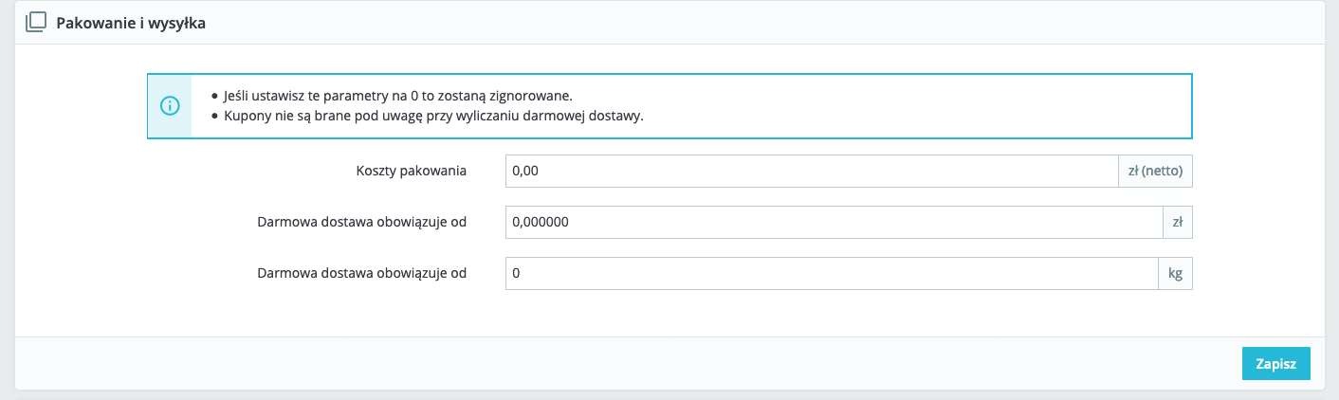Focus the Koszty pakowania input field
The height and width of the screenshot is (400, 1339).
tap(812, 172)
